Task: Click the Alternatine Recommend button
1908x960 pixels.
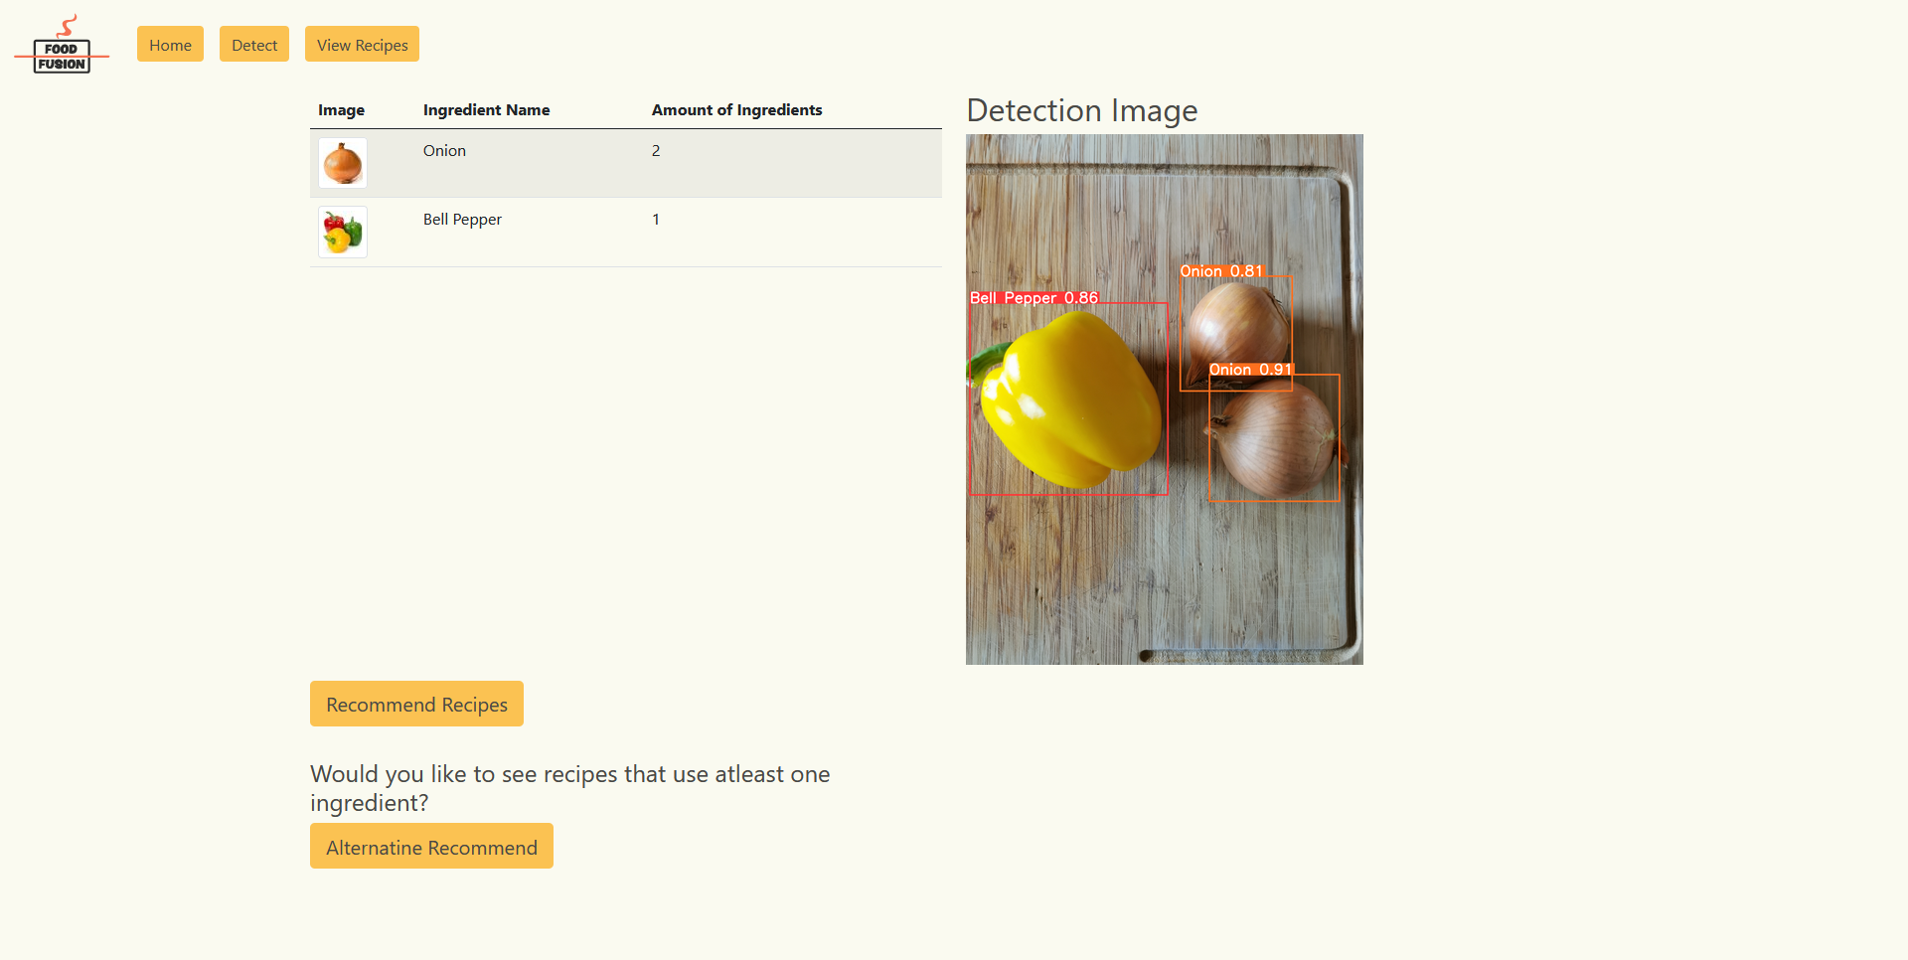Action: tap(430, 846)
